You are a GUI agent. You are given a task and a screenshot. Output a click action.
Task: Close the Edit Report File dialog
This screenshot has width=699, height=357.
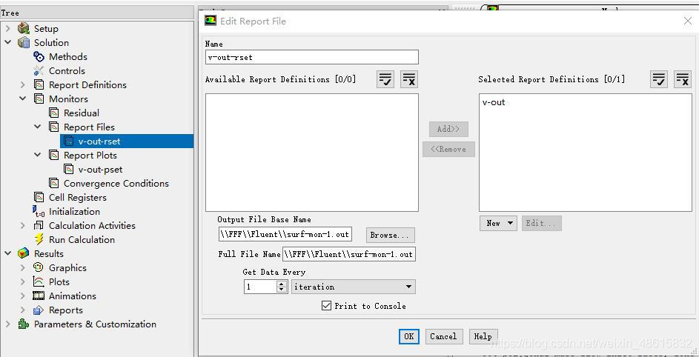click(688, 21)
